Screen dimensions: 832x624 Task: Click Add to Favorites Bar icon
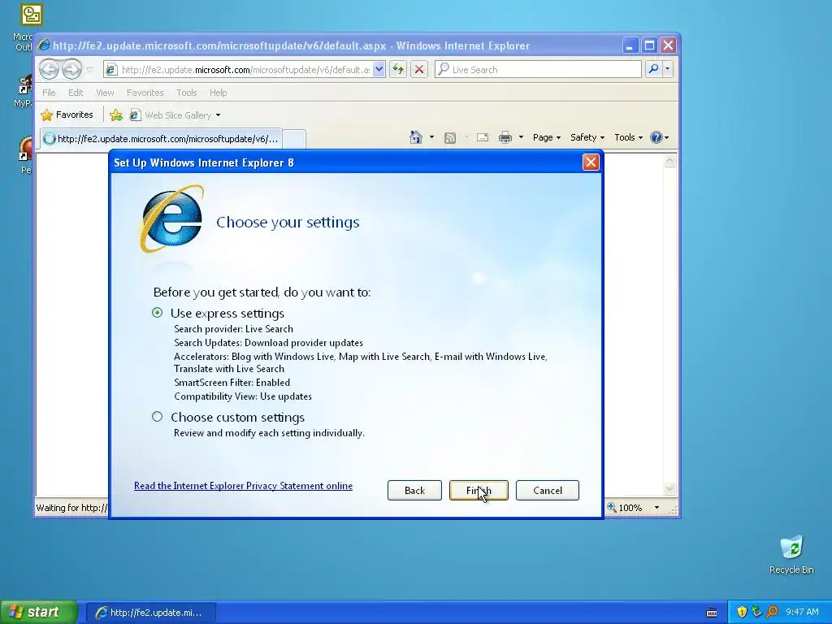click(116, 115)
